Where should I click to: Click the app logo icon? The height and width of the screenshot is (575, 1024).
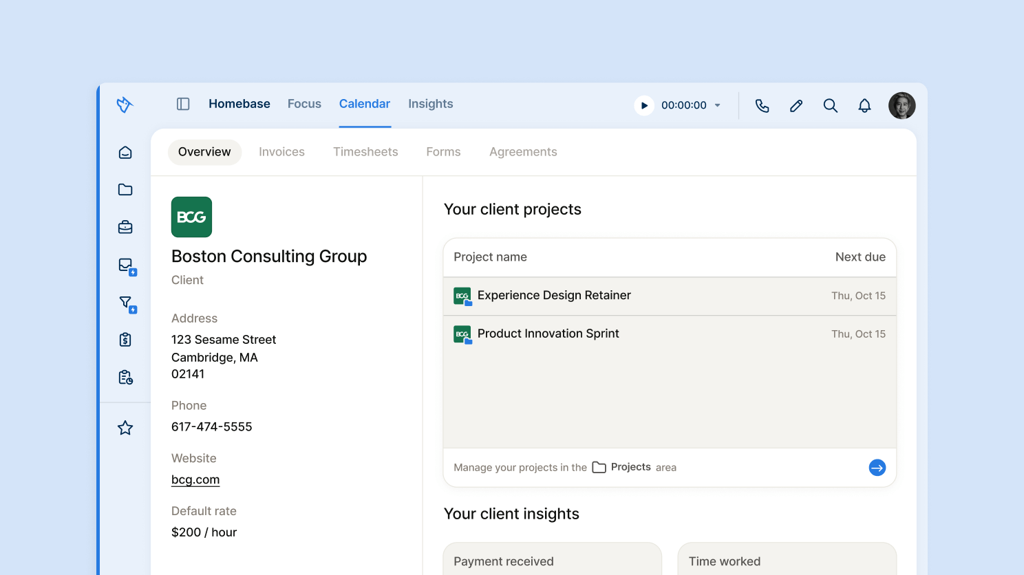coord(125,105)
